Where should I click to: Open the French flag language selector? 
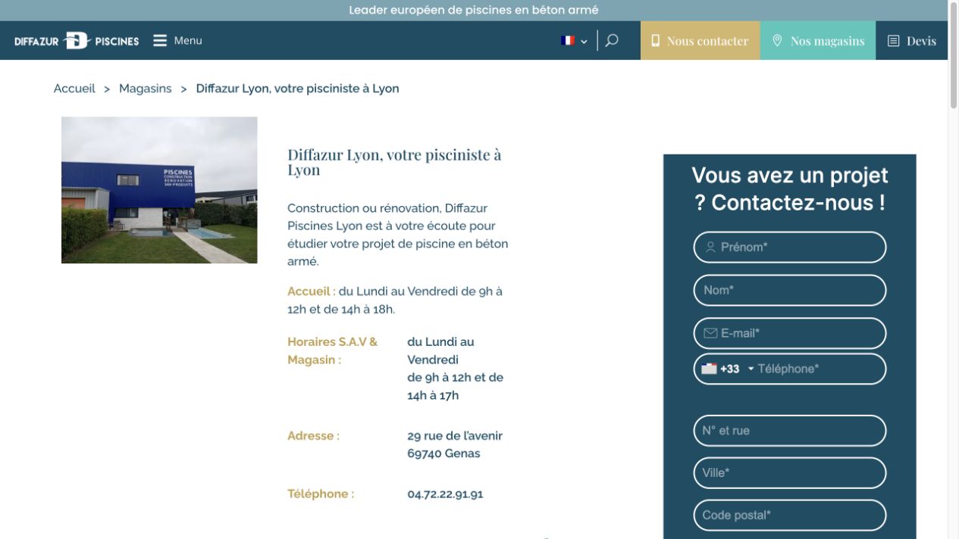tap(574, 41)
